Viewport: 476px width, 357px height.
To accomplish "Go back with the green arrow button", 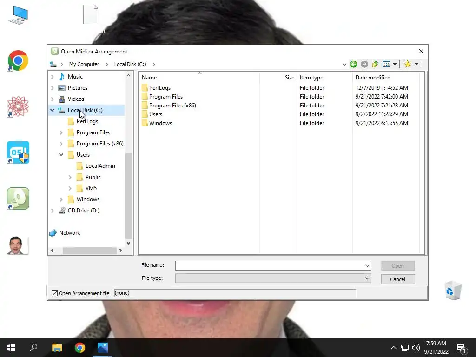I will [353, 64].
